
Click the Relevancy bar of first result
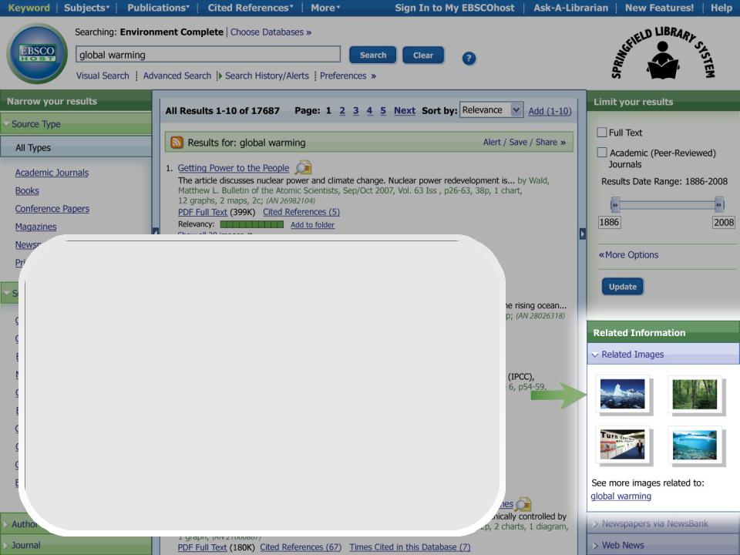(x=251, y=224)
